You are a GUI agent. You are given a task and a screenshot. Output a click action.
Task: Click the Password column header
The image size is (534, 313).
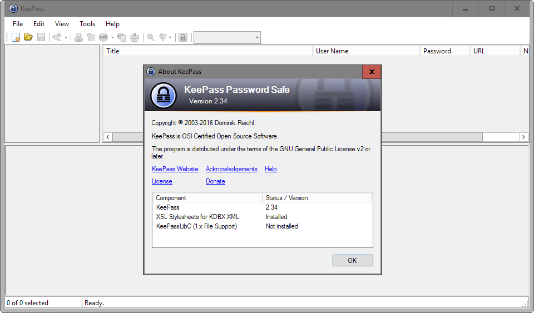tap(445, 51)
